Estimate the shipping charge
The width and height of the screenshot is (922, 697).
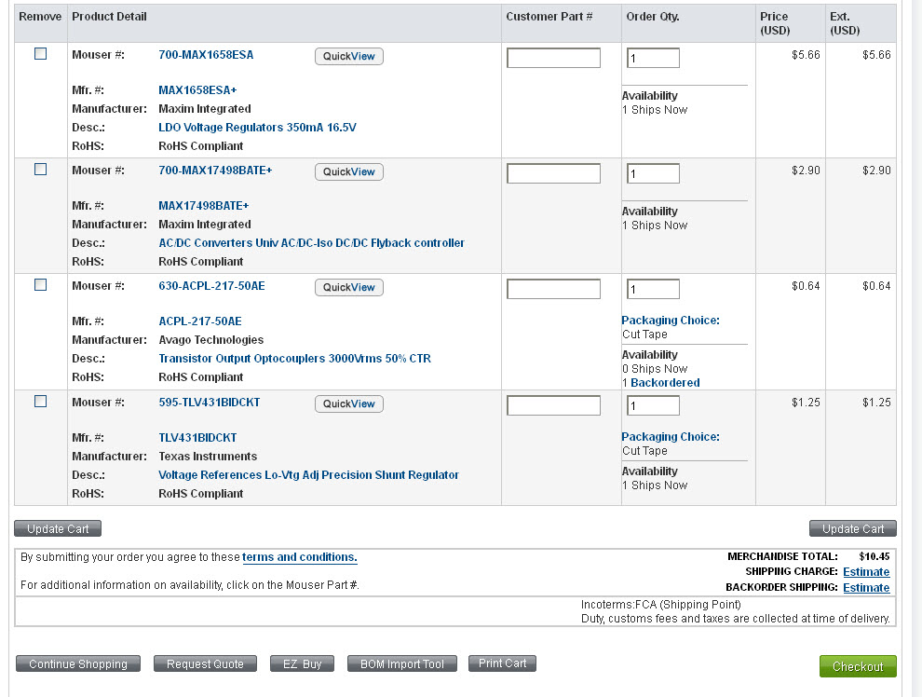pos(866,572)
